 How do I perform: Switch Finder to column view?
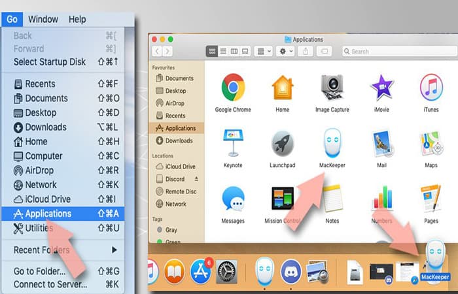[x=234, y=52]
